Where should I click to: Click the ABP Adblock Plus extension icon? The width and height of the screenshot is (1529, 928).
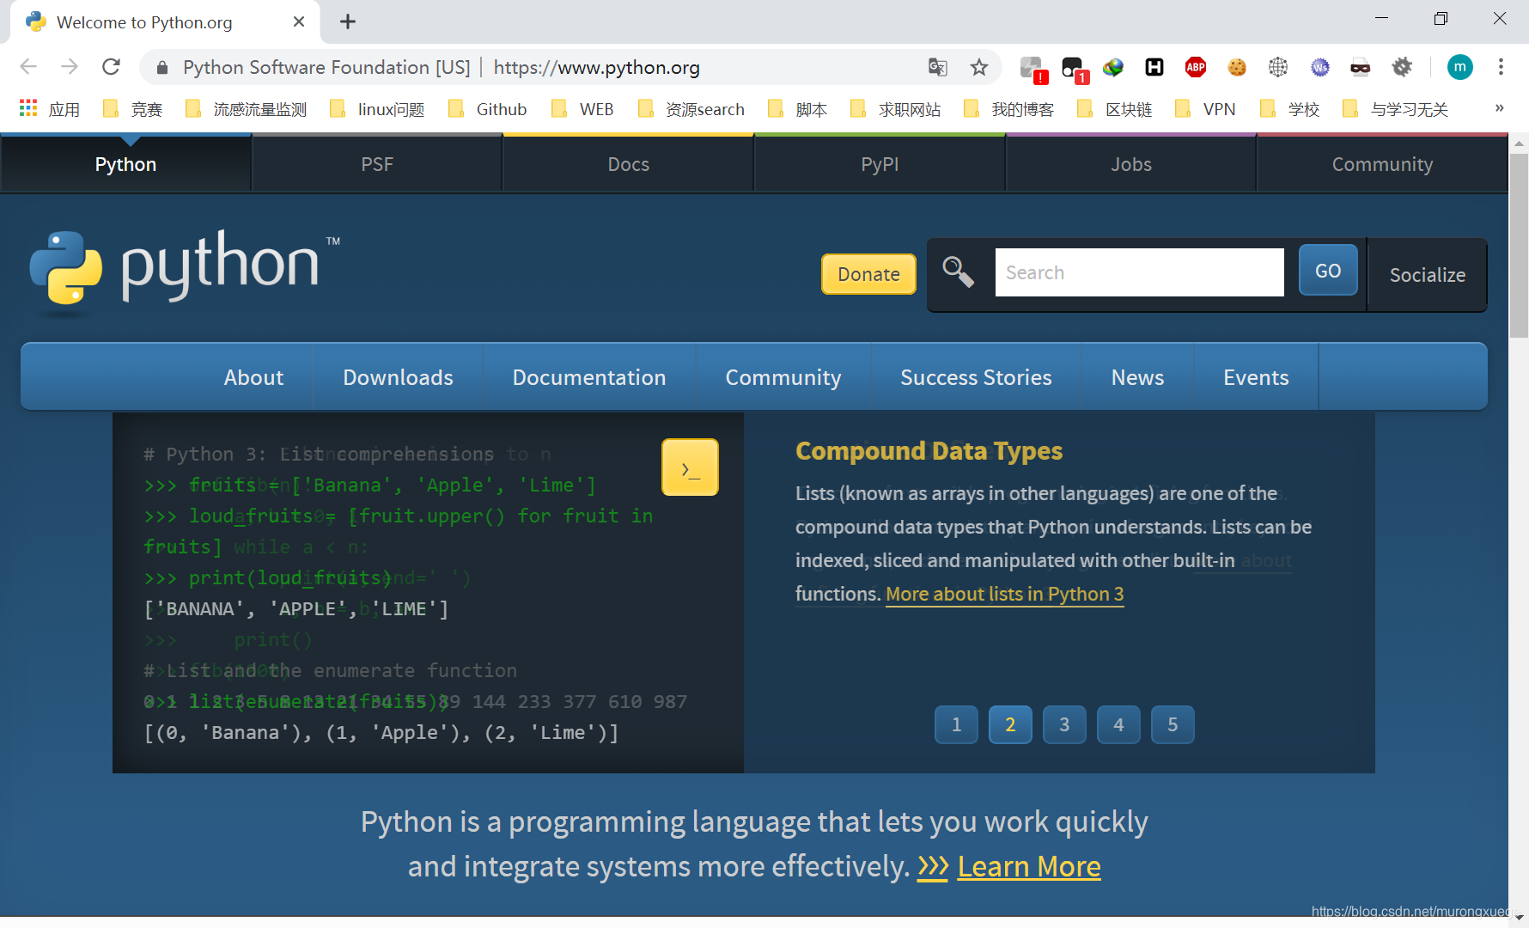1196,67
